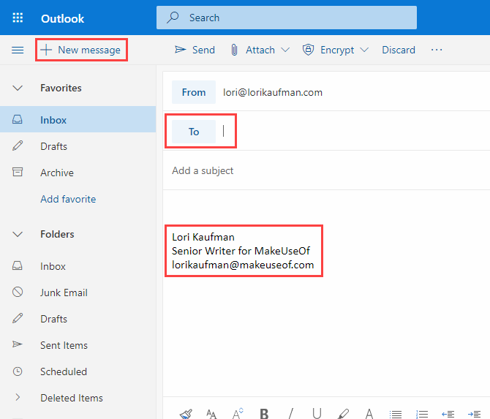Toggle the hamburger navigation pane button
The width and height of the screenshot is (490, 419).
[18, 50]
